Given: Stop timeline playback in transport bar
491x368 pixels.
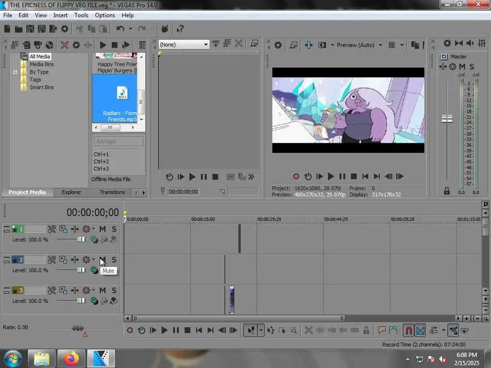Looking at the screenshot, I should (187, 330).
